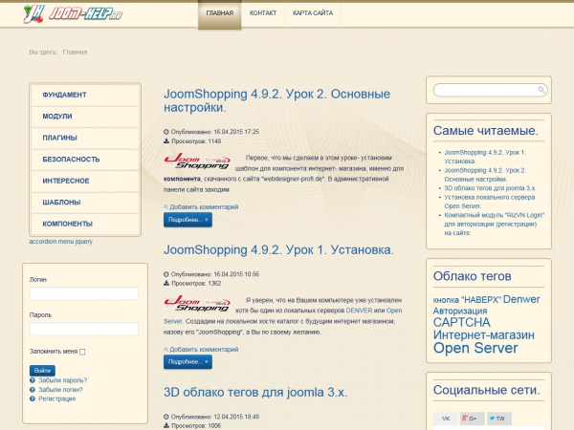Viewport: 574px width, 430px height.
Task: Select the CAPTCHA tag in tag cloud
Action: (x=462, y=323)
